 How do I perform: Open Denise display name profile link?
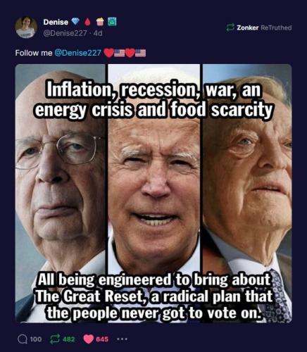[56, 22]
